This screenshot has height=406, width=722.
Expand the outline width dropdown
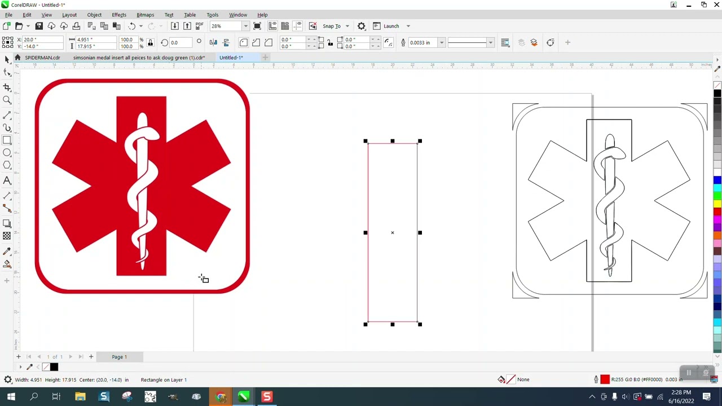tap(442, 42)
